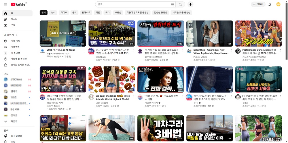The width and height of the screenshot is (288, 143).
Task: Open Shorts in the sidebar
Action: pyautogui.click(x=17, y=19)
